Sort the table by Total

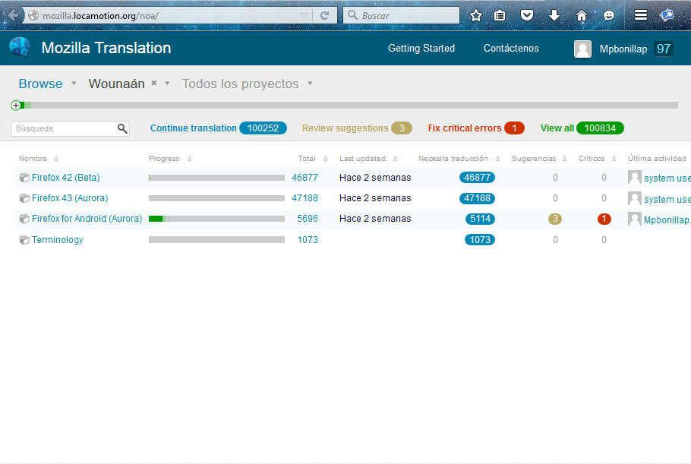pos(312,159)
